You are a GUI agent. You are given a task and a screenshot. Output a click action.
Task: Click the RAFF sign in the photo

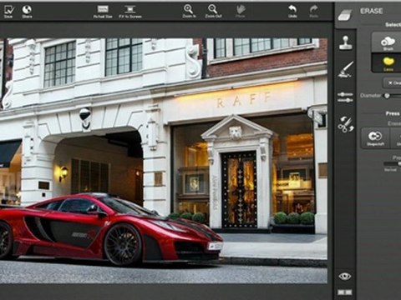point(244,100)
